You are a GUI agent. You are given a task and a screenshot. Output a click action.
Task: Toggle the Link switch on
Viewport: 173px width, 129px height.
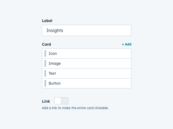pos(61,101)
